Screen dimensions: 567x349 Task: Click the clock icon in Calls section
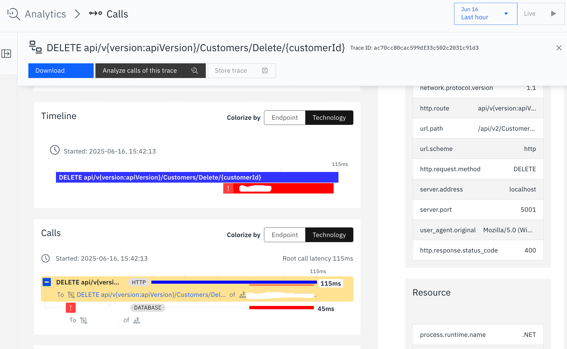[x=46, y=258]
